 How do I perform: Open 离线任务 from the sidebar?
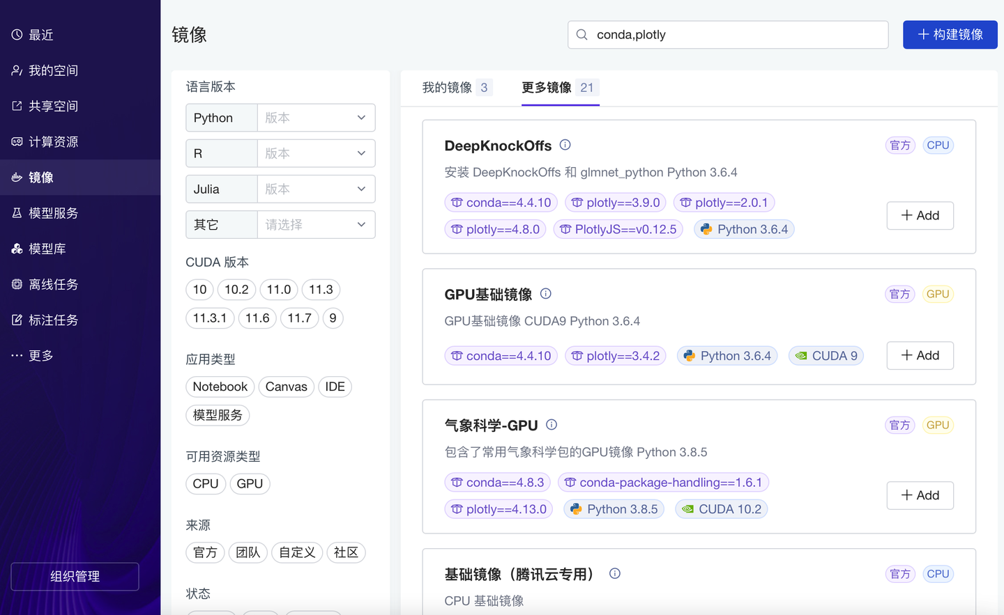click(x=80, y=284)
